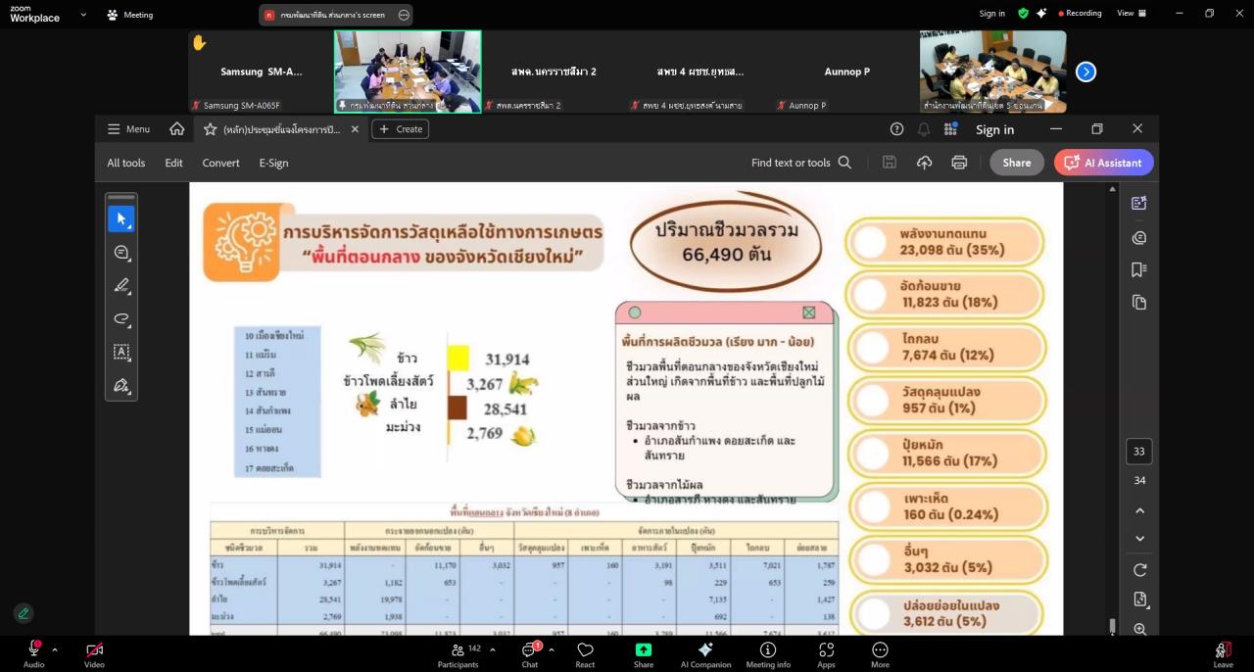1254x672 pixels.
Task: Open the Add Comment tool
Action: point(121,252)
